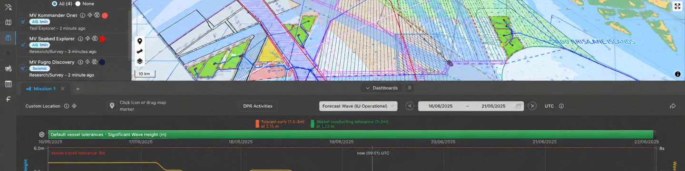Go to next date range
The height and width of the screenshot is (171, 685).
[532, 106]
